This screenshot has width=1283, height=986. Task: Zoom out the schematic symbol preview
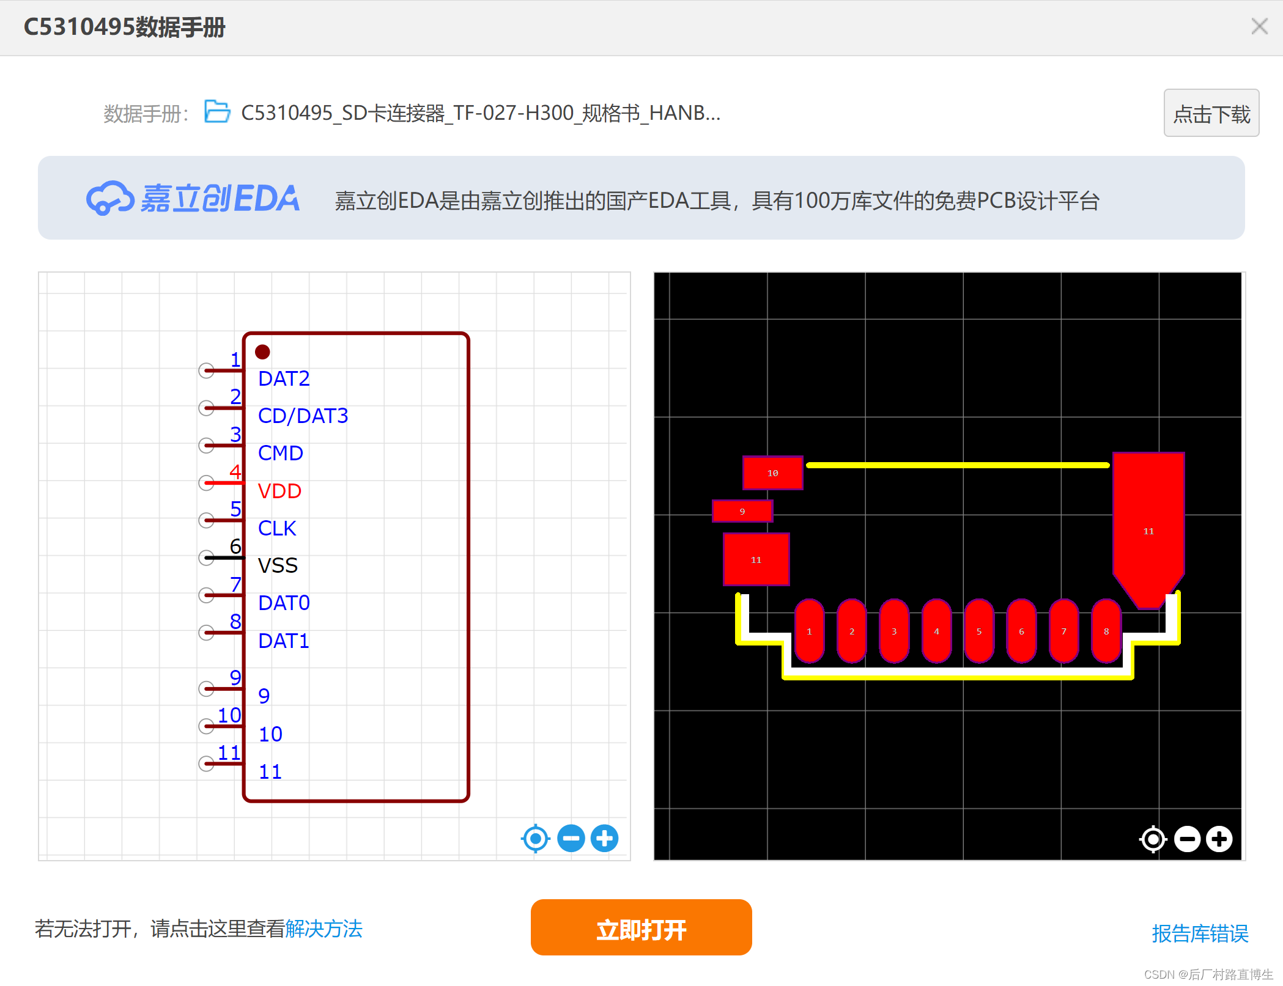571,839
